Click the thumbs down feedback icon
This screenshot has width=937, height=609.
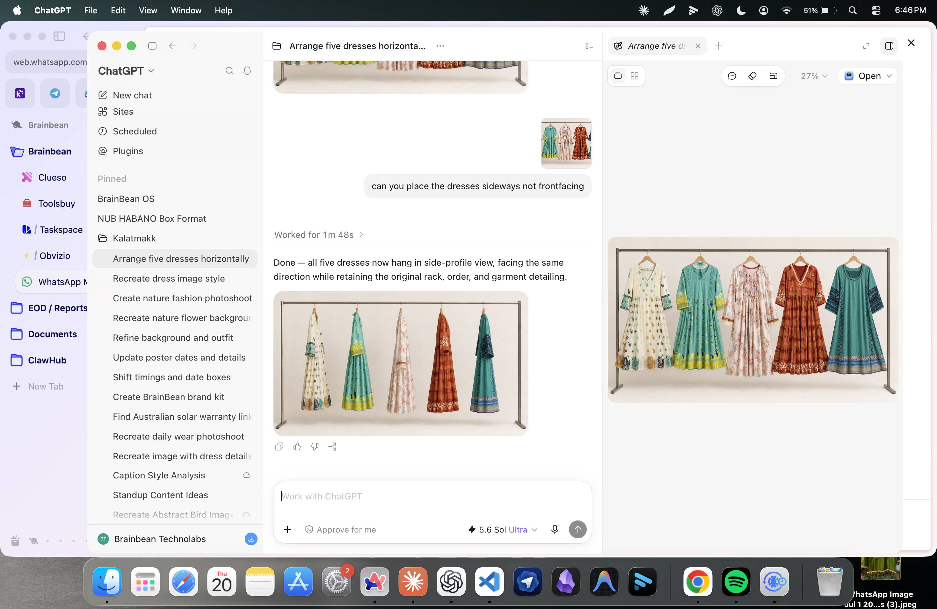315,447
